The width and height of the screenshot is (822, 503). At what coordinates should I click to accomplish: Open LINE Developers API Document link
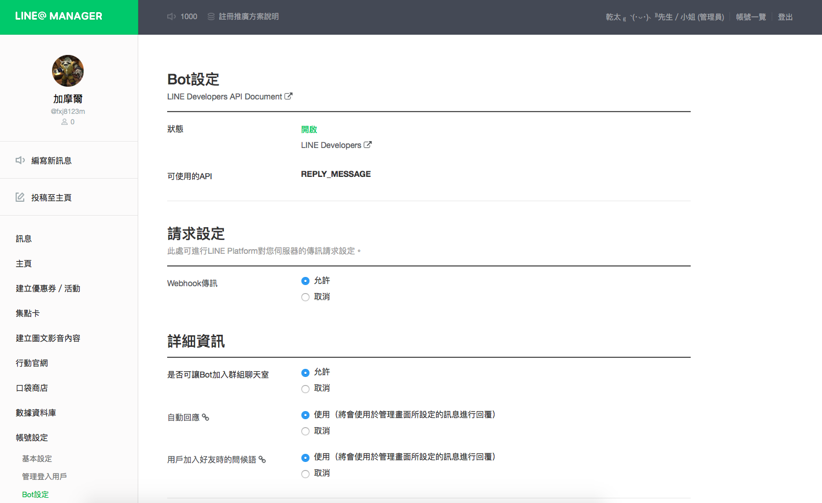[x=230, y=97]
